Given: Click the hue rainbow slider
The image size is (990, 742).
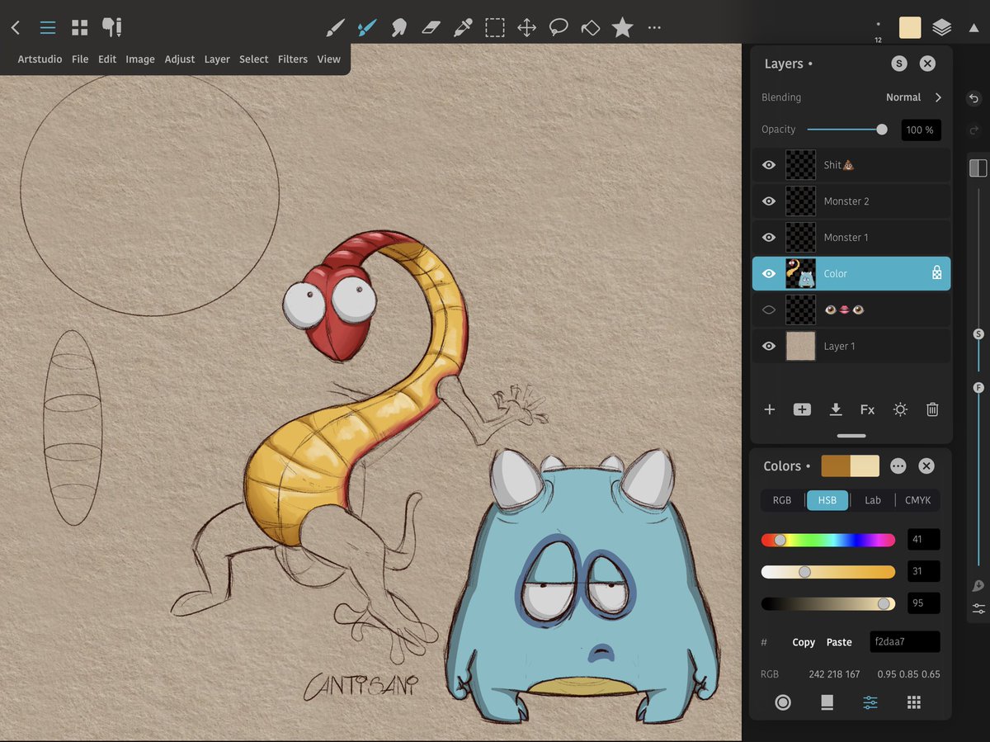Looking at the screenshot, I should click(x=828, y=541).
